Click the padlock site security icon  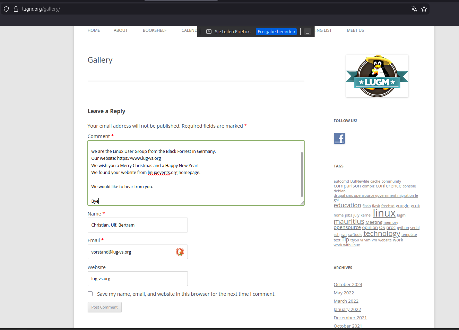(x=16, y=9)
